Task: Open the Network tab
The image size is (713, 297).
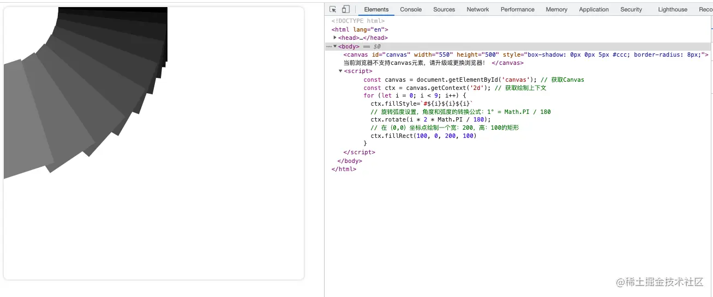Action: 478,9
